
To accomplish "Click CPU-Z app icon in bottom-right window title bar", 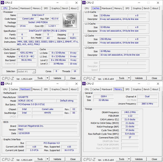I will 84,83.
